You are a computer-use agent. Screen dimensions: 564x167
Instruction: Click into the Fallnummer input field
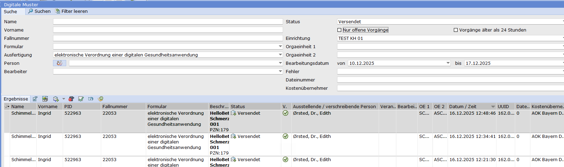tap(168, 38)
